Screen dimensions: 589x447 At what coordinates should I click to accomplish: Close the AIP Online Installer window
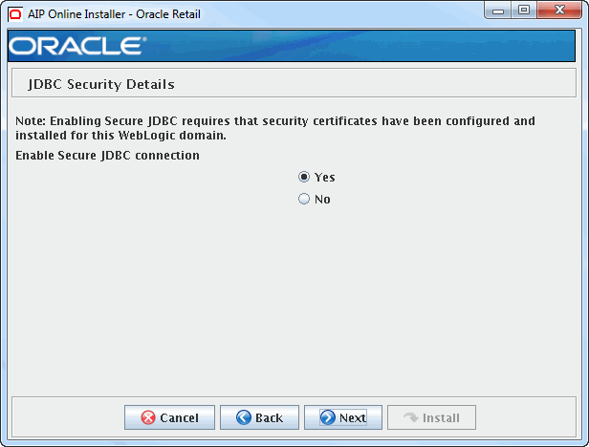click(x=559, y=11)
